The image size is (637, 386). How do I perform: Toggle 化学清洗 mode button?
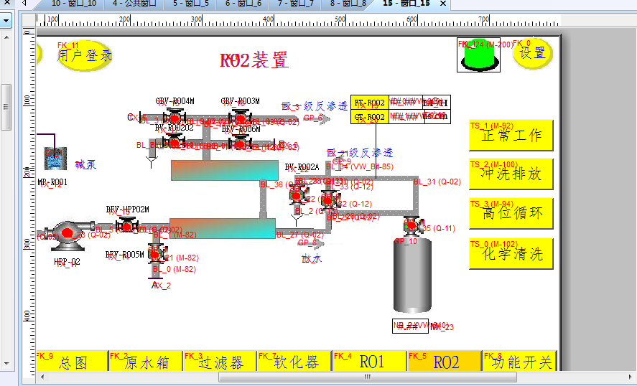[511, 253]
